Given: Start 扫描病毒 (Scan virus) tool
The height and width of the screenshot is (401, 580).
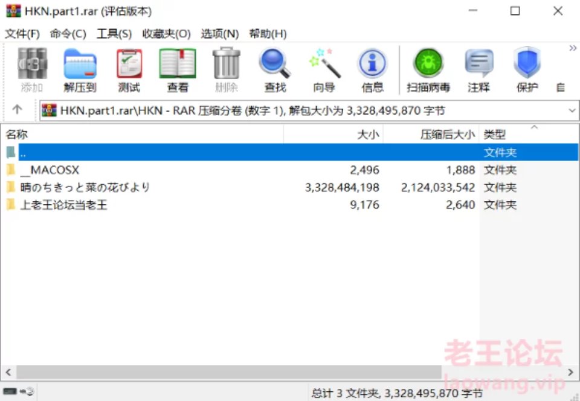Looking at the screenshot, I should coord(428,70).
